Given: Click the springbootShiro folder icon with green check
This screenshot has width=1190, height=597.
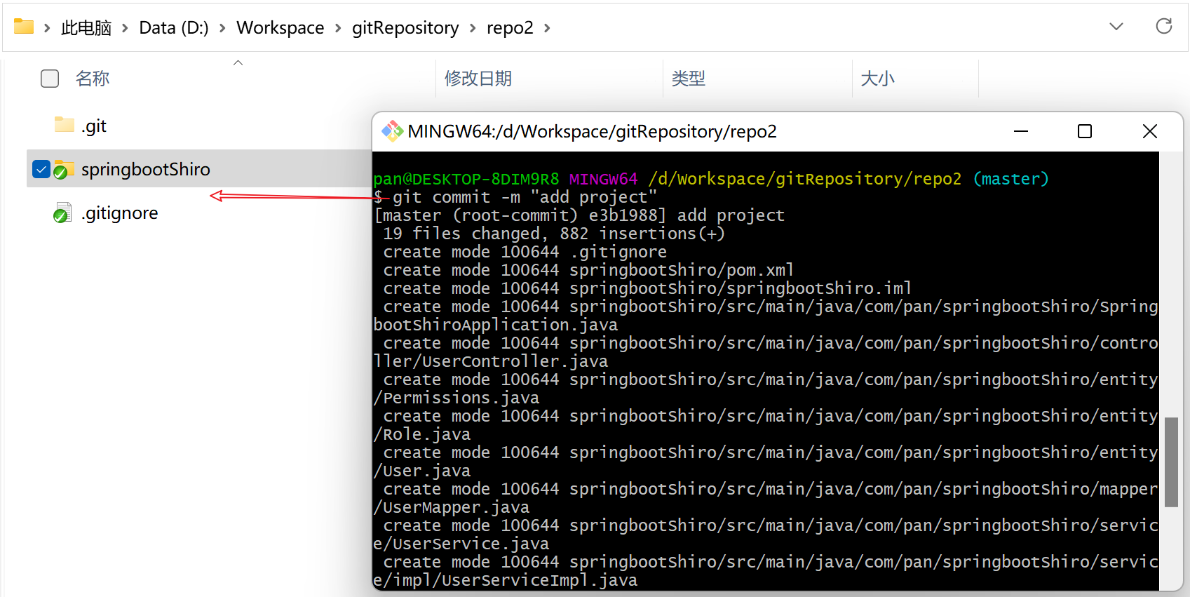Looking at the screenshot, I should coord(64,169).
